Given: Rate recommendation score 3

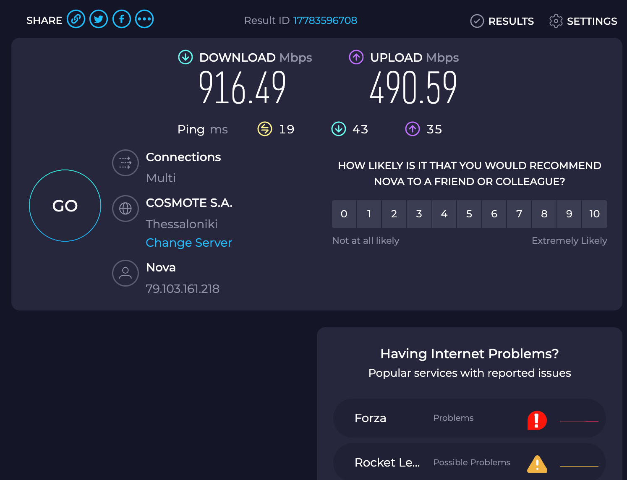Looking at the screenshot, I should [419, 214].
